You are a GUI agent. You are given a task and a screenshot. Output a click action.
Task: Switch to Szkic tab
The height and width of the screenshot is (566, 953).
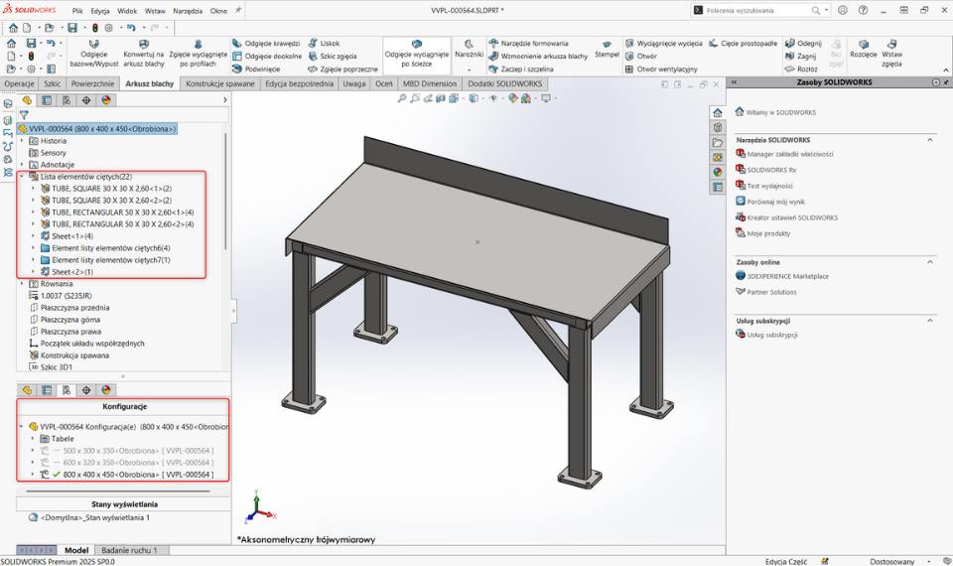click(x=53, y=83)
